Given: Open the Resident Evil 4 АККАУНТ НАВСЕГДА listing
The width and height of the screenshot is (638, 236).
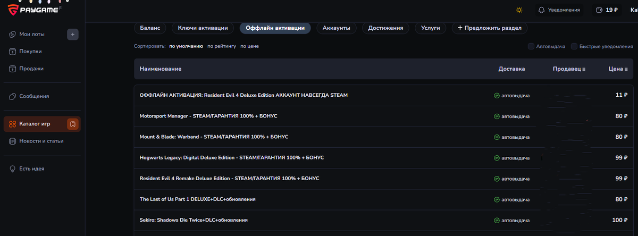Looking at the screenshot, I should point(244,95).
